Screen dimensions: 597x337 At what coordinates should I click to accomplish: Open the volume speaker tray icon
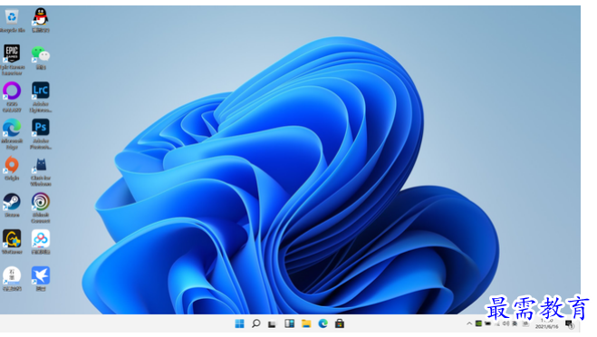pos(506,323)
